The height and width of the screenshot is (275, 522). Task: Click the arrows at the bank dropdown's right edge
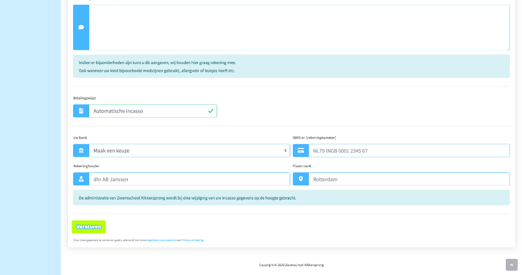(x=286, y=151)
